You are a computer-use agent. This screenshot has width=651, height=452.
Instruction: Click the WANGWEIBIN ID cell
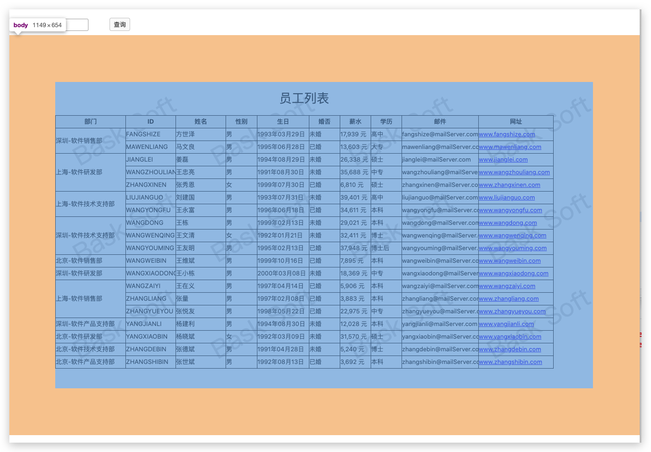(x=151, y=261)
